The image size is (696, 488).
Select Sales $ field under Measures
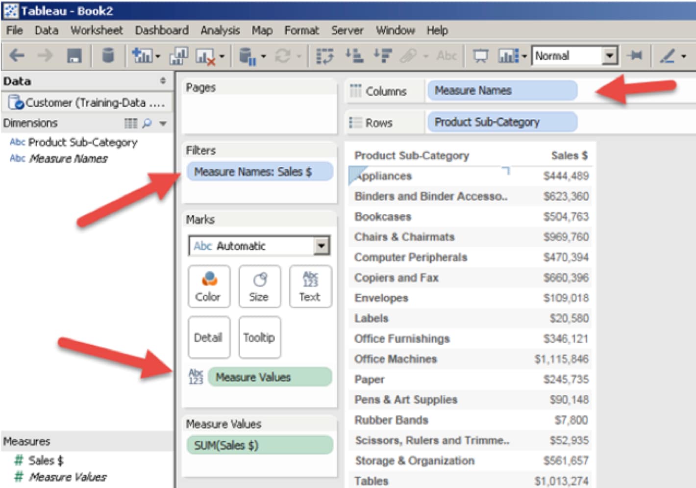pyautogui.click(x=46, y=461)
